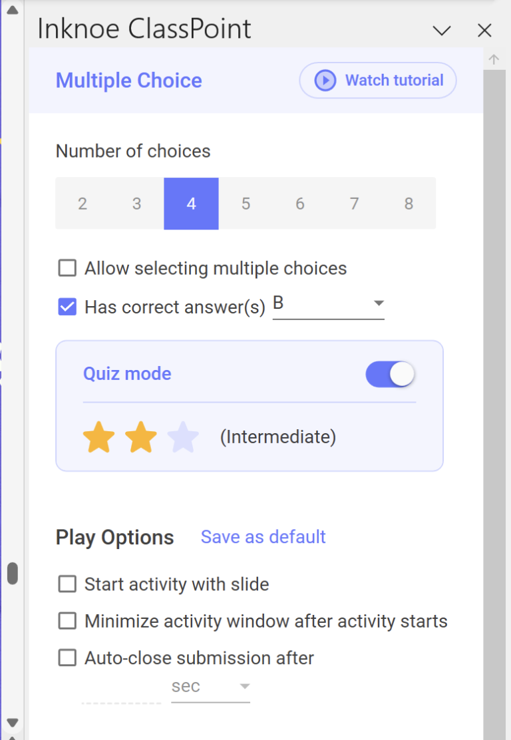The width and height of the screenshot is (511, 740).
Task: Toggle Quiz mode off
Action: pos(390,374)
